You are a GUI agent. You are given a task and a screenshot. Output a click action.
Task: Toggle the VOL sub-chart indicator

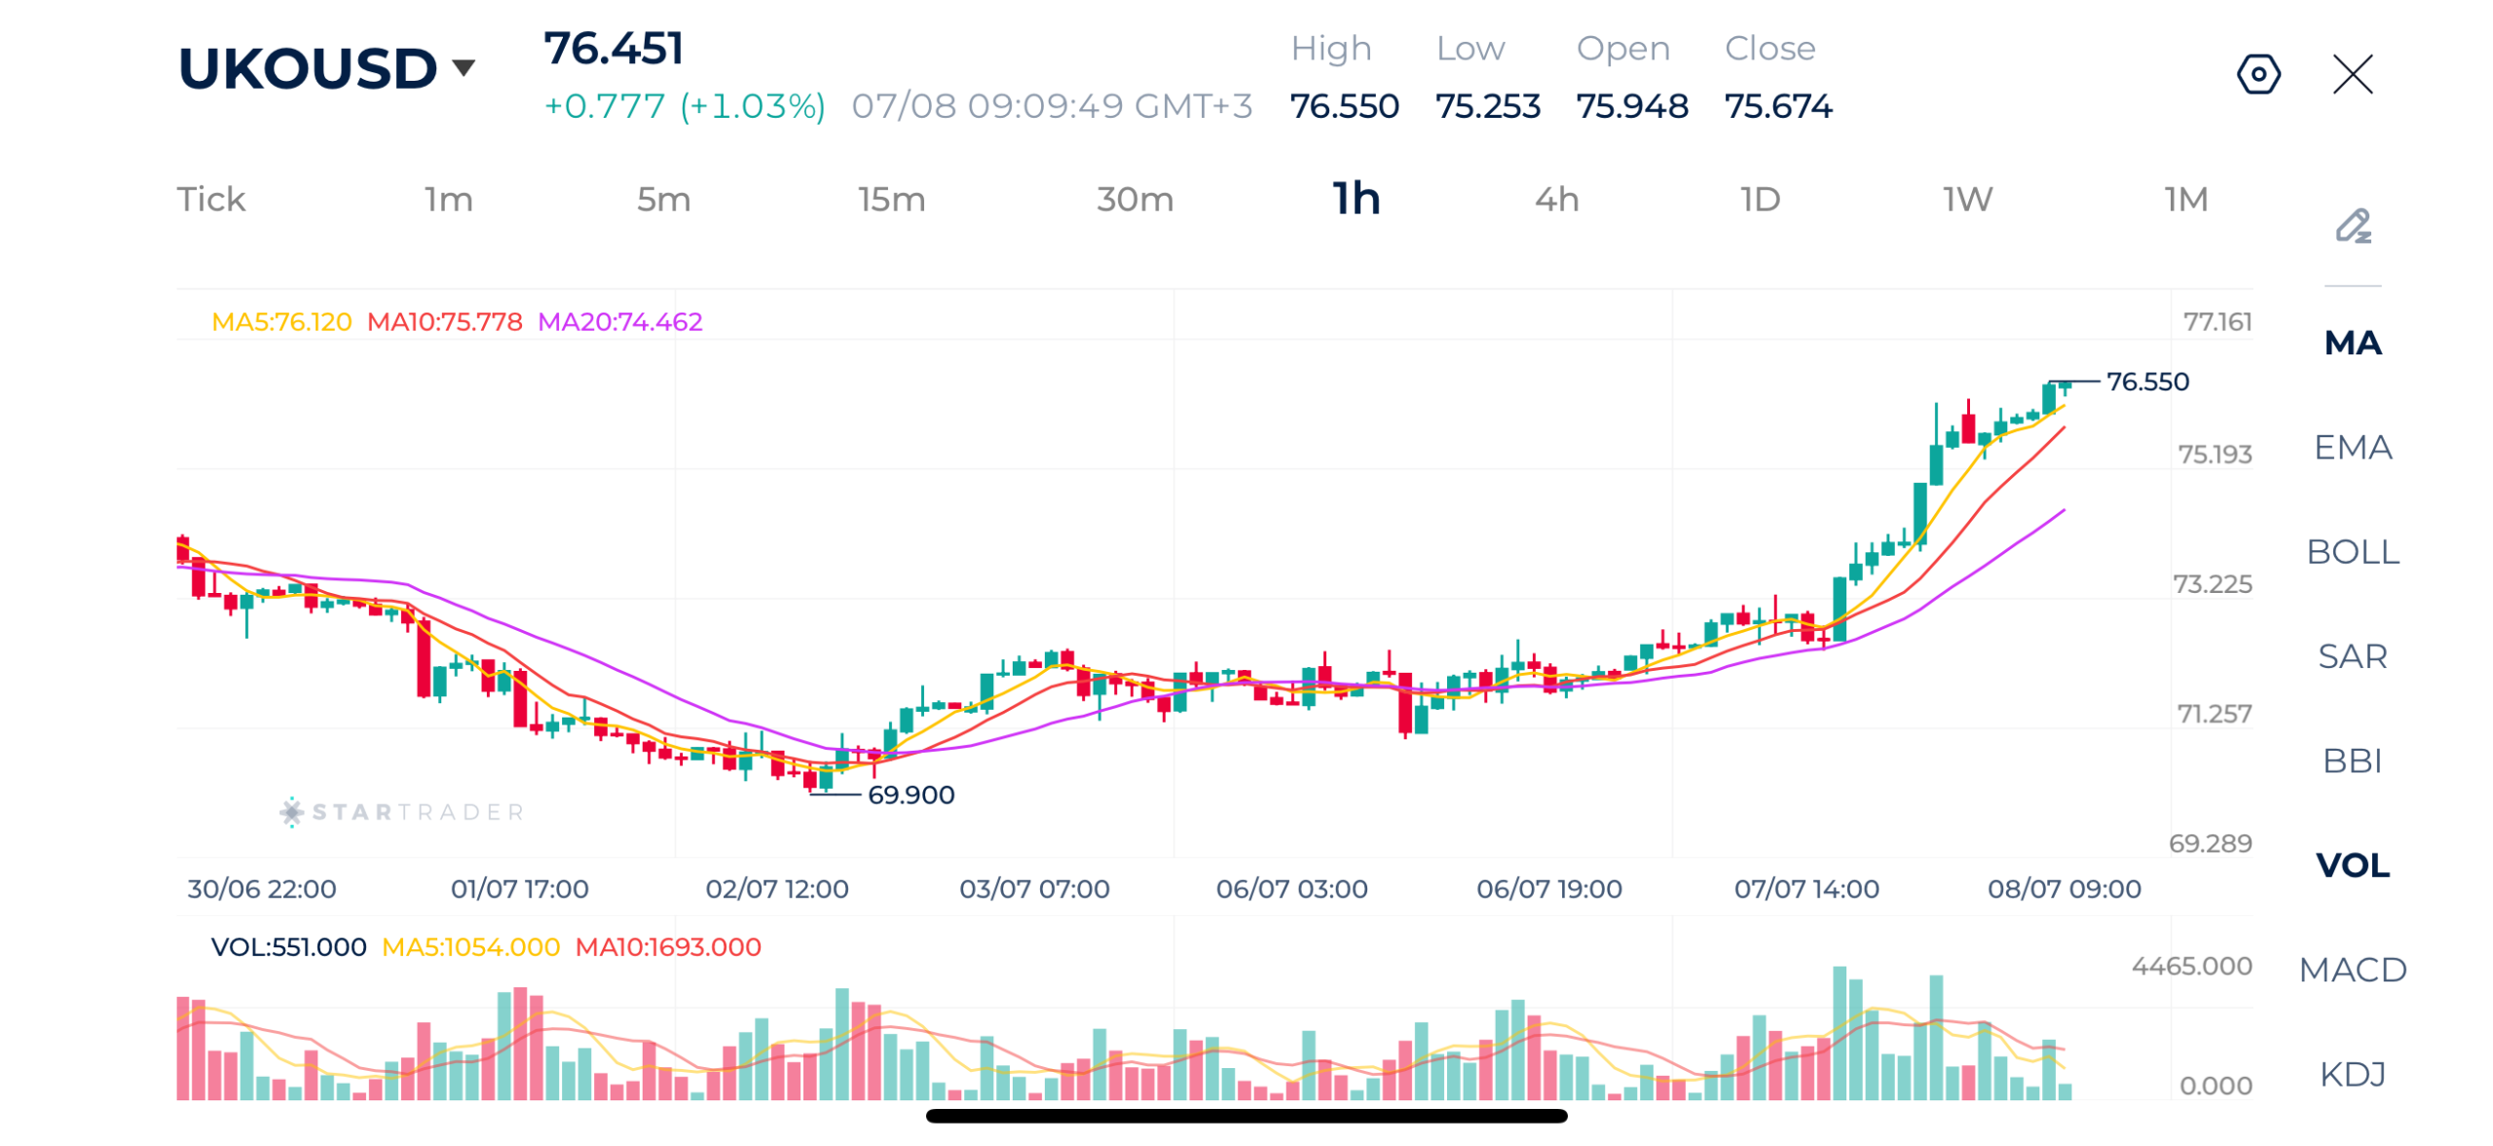coord(2352,865)
